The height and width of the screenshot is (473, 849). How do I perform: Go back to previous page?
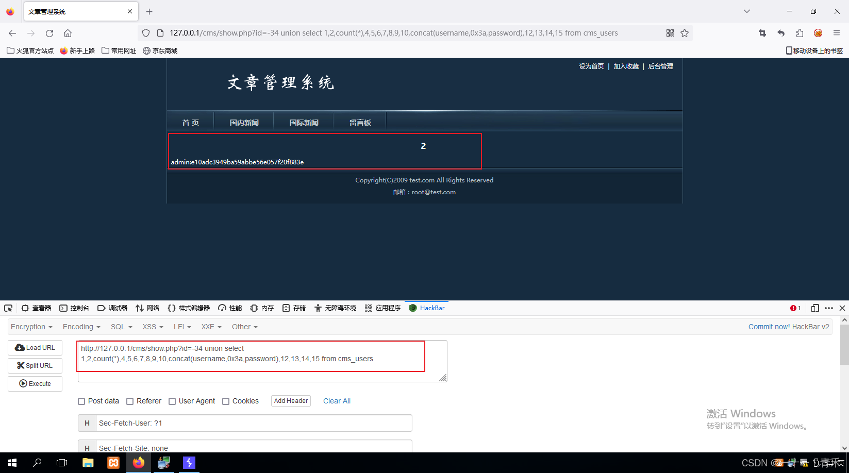pos(12,33)
